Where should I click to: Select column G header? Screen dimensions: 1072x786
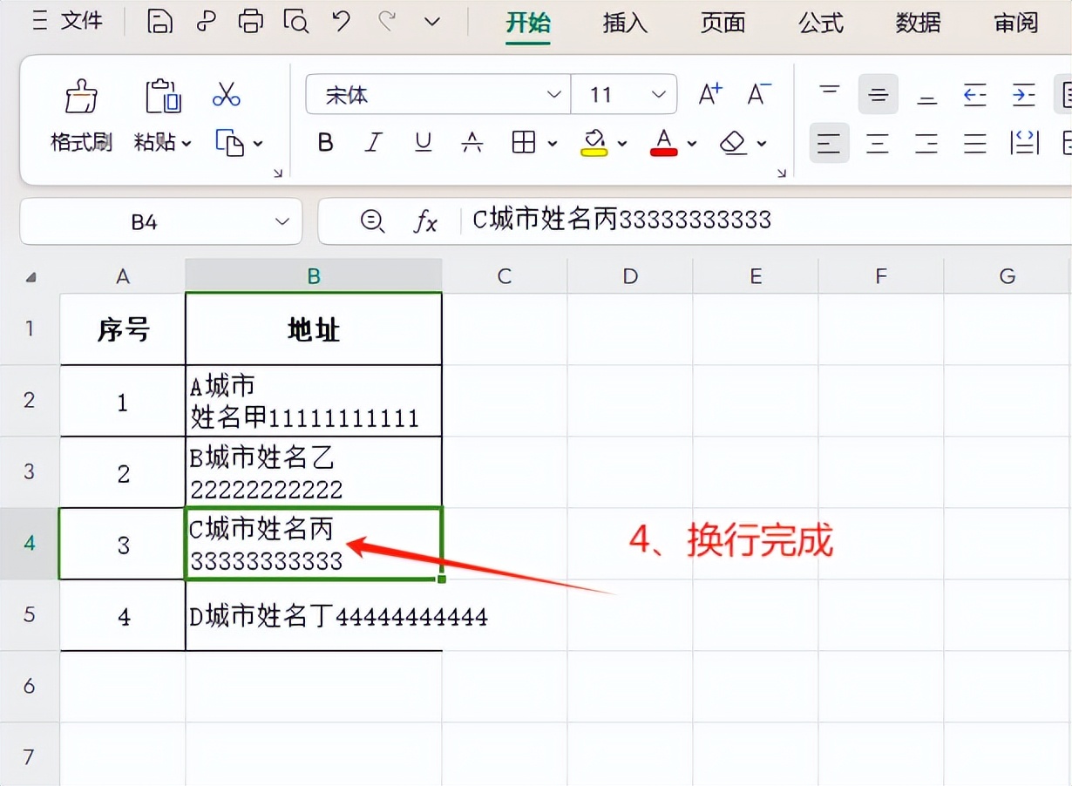(1008, 276)
